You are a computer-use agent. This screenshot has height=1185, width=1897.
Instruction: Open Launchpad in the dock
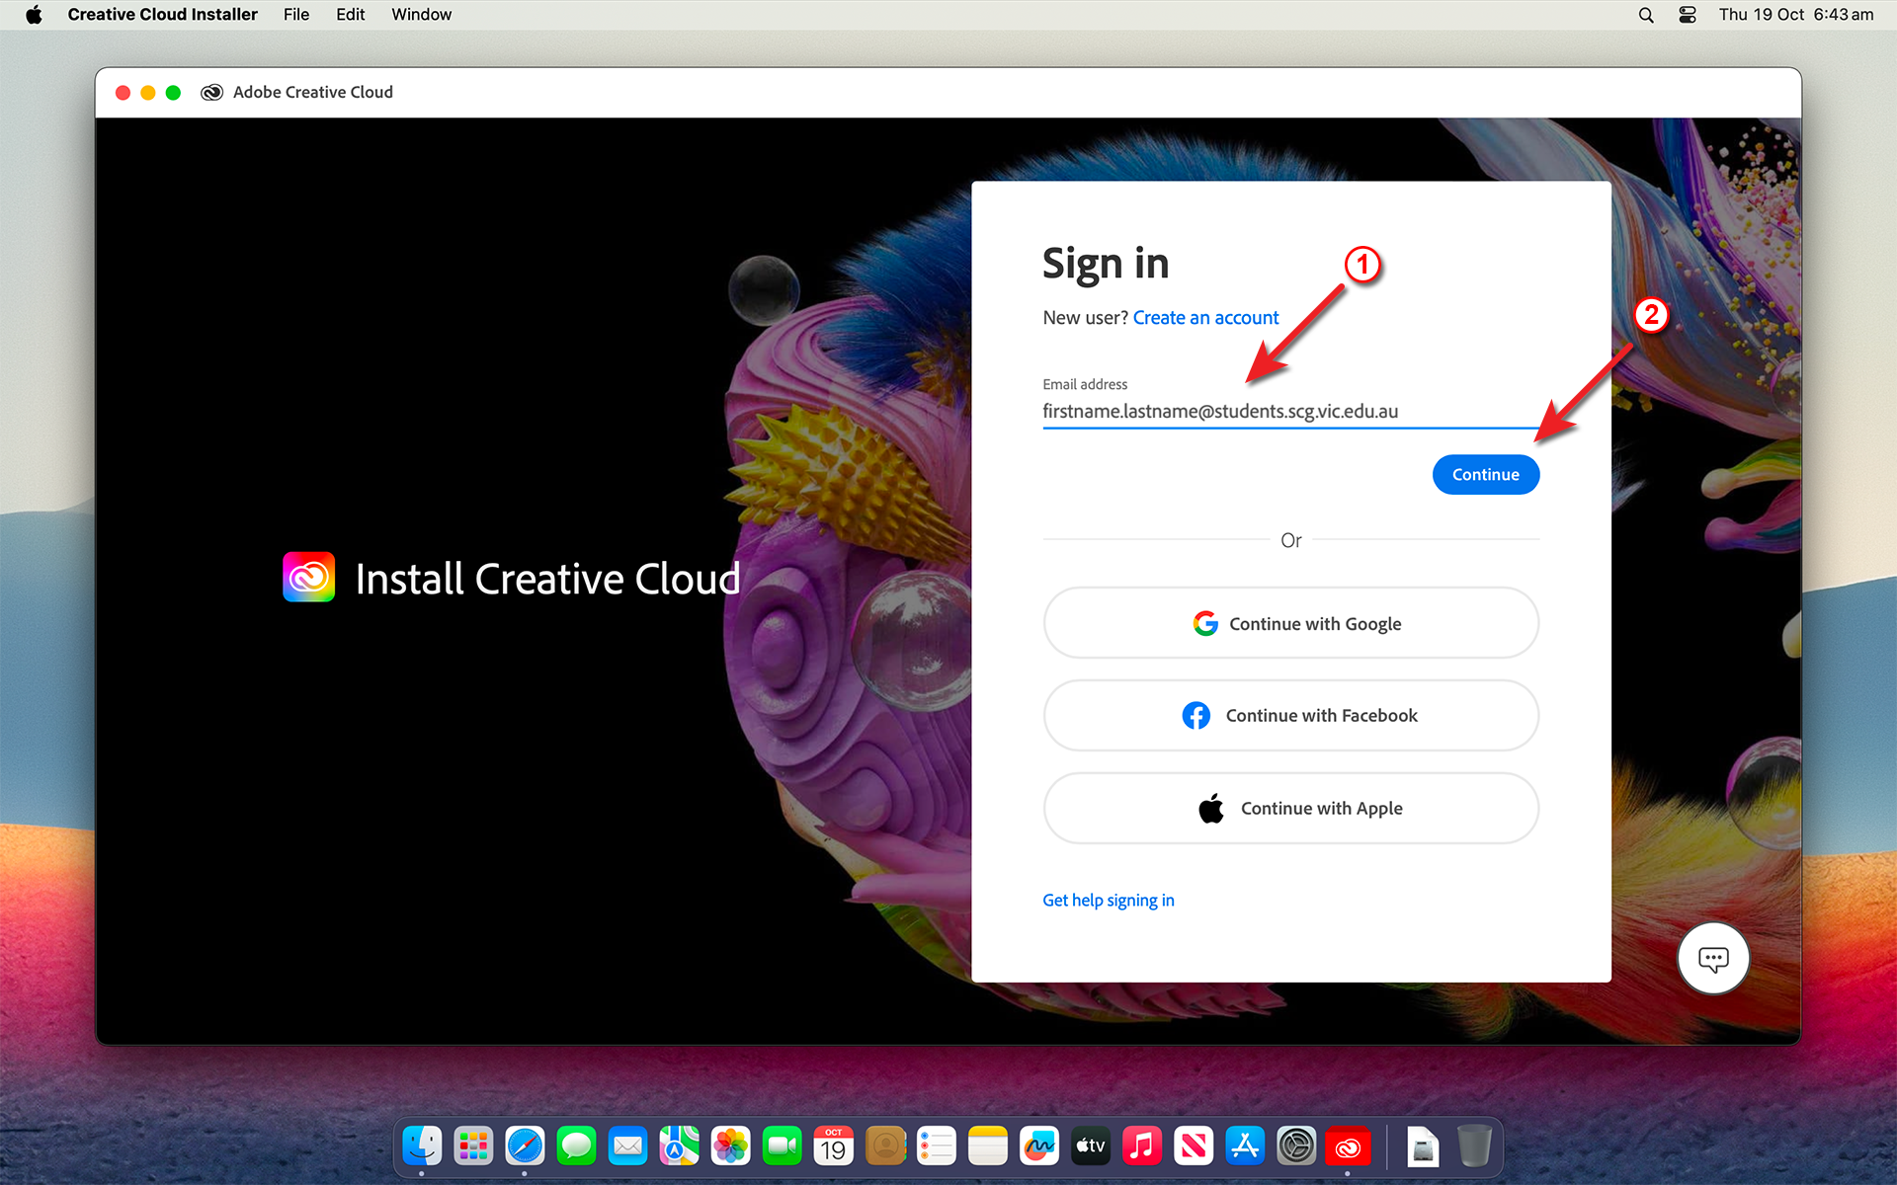pos(473,1146)
